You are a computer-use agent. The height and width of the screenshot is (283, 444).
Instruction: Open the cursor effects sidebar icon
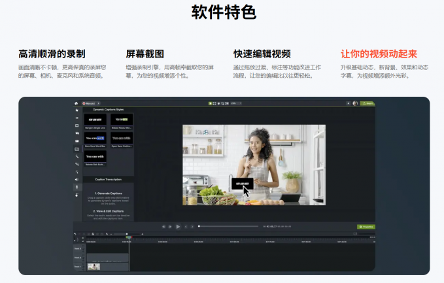(77, 172)
